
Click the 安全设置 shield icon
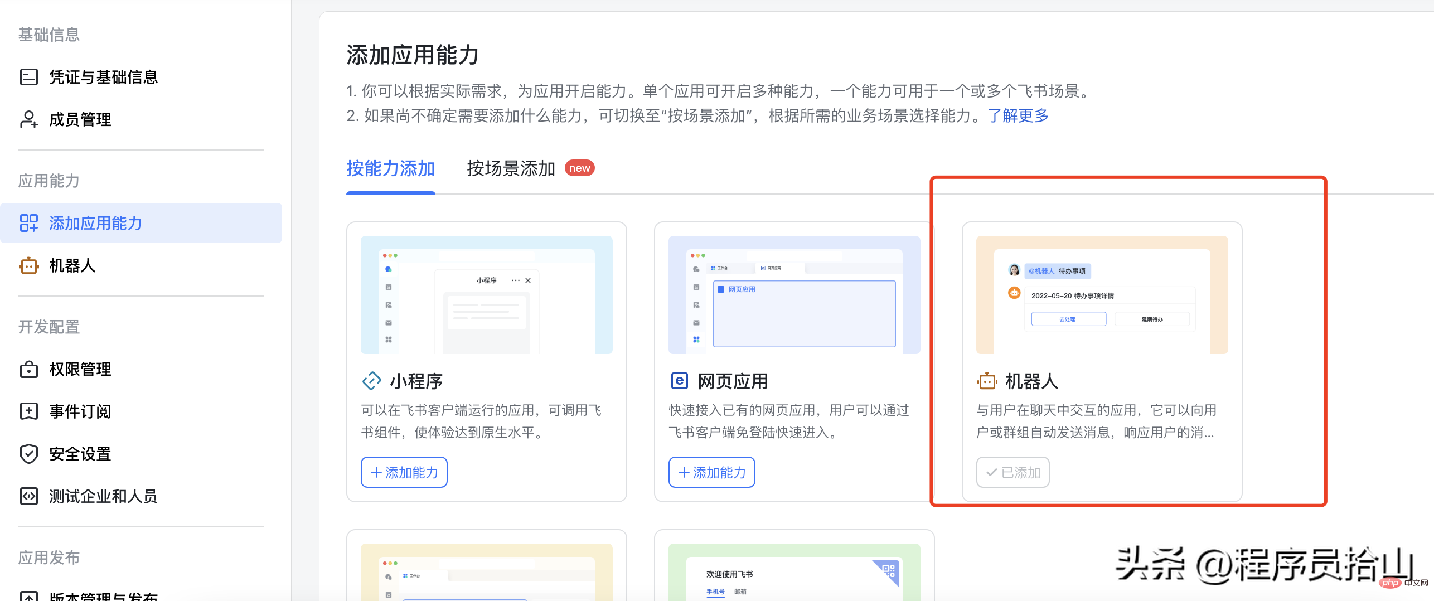28,454
